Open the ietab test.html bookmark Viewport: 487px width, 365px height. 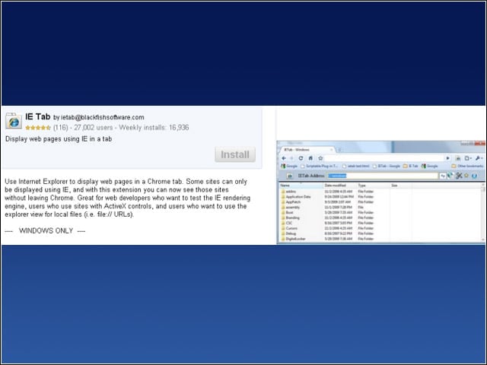click(x=355, y=166)
